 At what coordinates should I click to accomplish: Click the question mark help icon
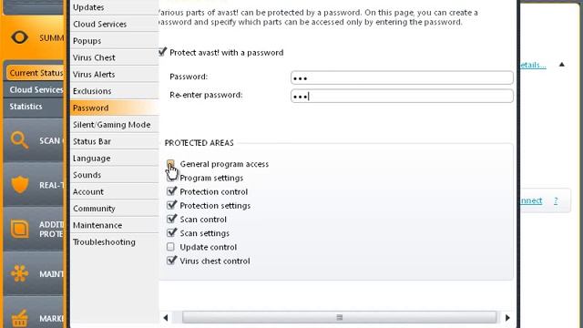(x=556, y=200)
